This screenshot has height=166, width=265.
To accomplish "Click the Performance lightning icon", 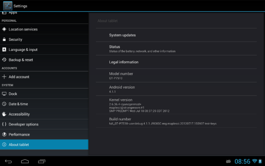I will coord(4,134).
